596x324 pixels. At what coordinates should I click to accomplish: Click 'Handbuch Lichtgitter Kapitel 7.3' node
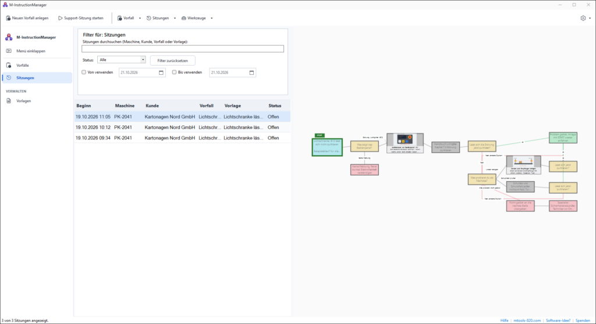point(445,147)
